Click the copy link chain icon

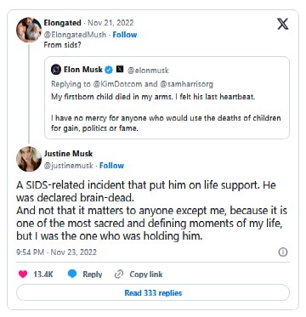coord(119,275)
